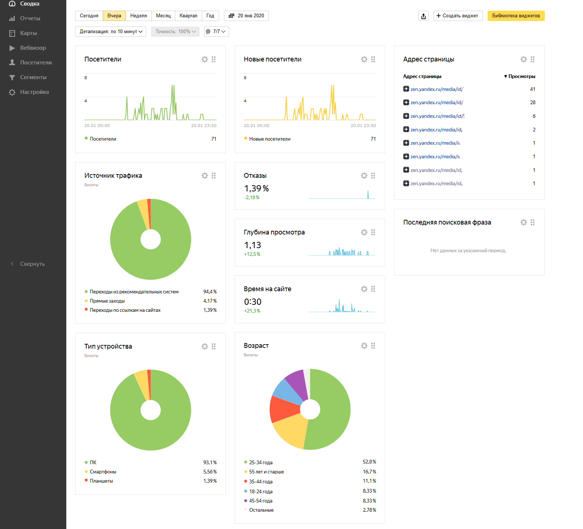The height and width of the screenshot is (529, 583).
Task: Expand first zen.yandex.ru address row plus icon
Action: tap(406, 89)
